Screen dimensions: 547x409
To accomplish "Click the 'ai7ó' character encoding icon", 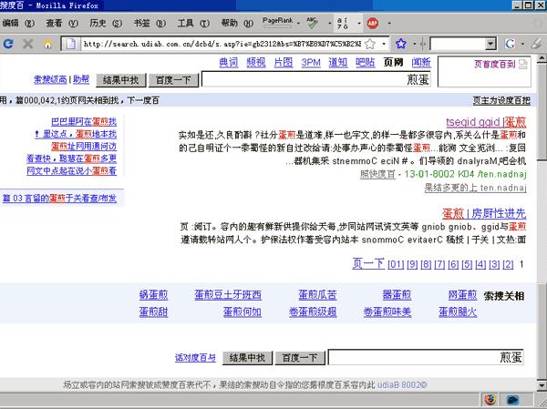I will [343, 23].
